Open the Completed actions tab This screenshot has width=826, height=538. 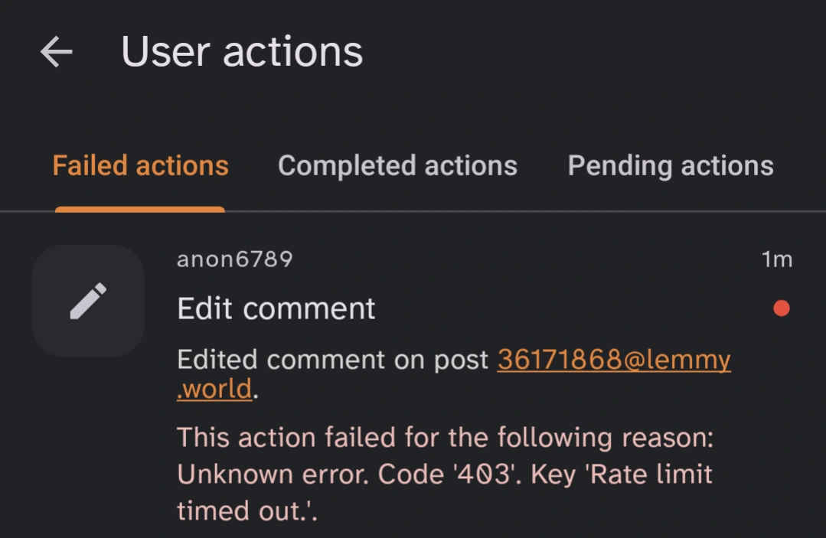[x=397, y=166]
